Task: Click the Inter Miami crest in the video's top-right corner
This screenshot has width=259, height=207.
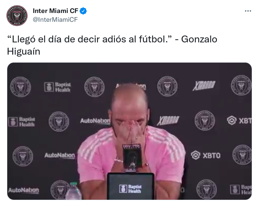Action: (x=241, y=85)
